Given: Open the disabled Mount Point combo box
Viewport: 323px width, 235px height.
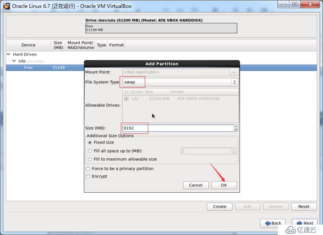Looking at the screenshot, I should click(180, 72).
